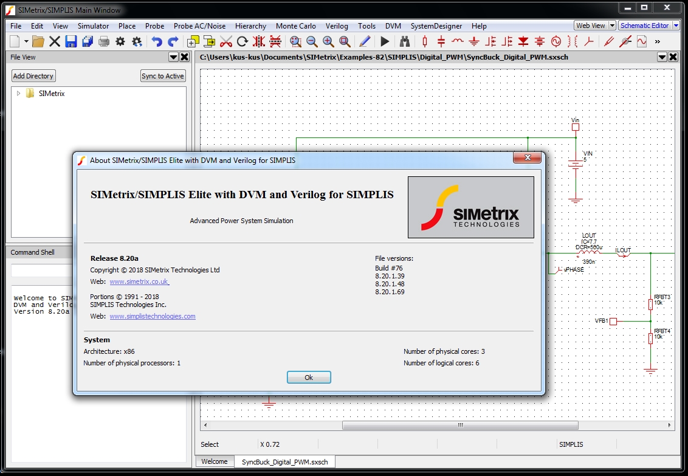Open the Place menu

(127, 26)
